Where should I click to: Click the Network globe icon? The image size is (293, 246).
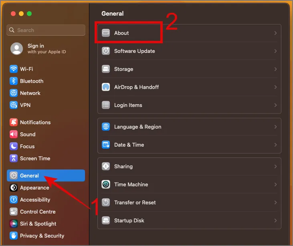(x=14, y=93)
